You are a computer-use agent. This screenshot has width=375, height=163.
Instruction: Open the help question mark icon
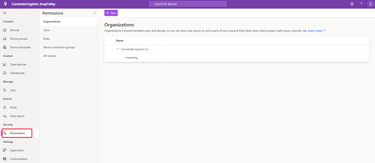click(x=361, y=4)
